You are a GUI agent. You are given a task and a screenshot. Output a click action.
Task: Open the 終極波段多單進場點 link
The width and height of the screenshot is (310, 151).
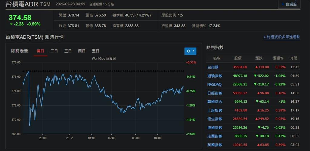(282, 37)
